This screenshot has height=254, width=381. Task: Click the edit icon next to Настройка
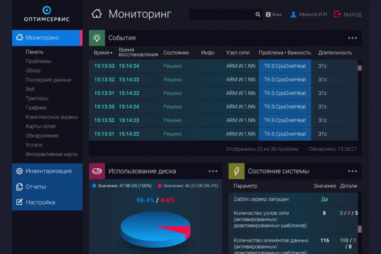[20, 202]
